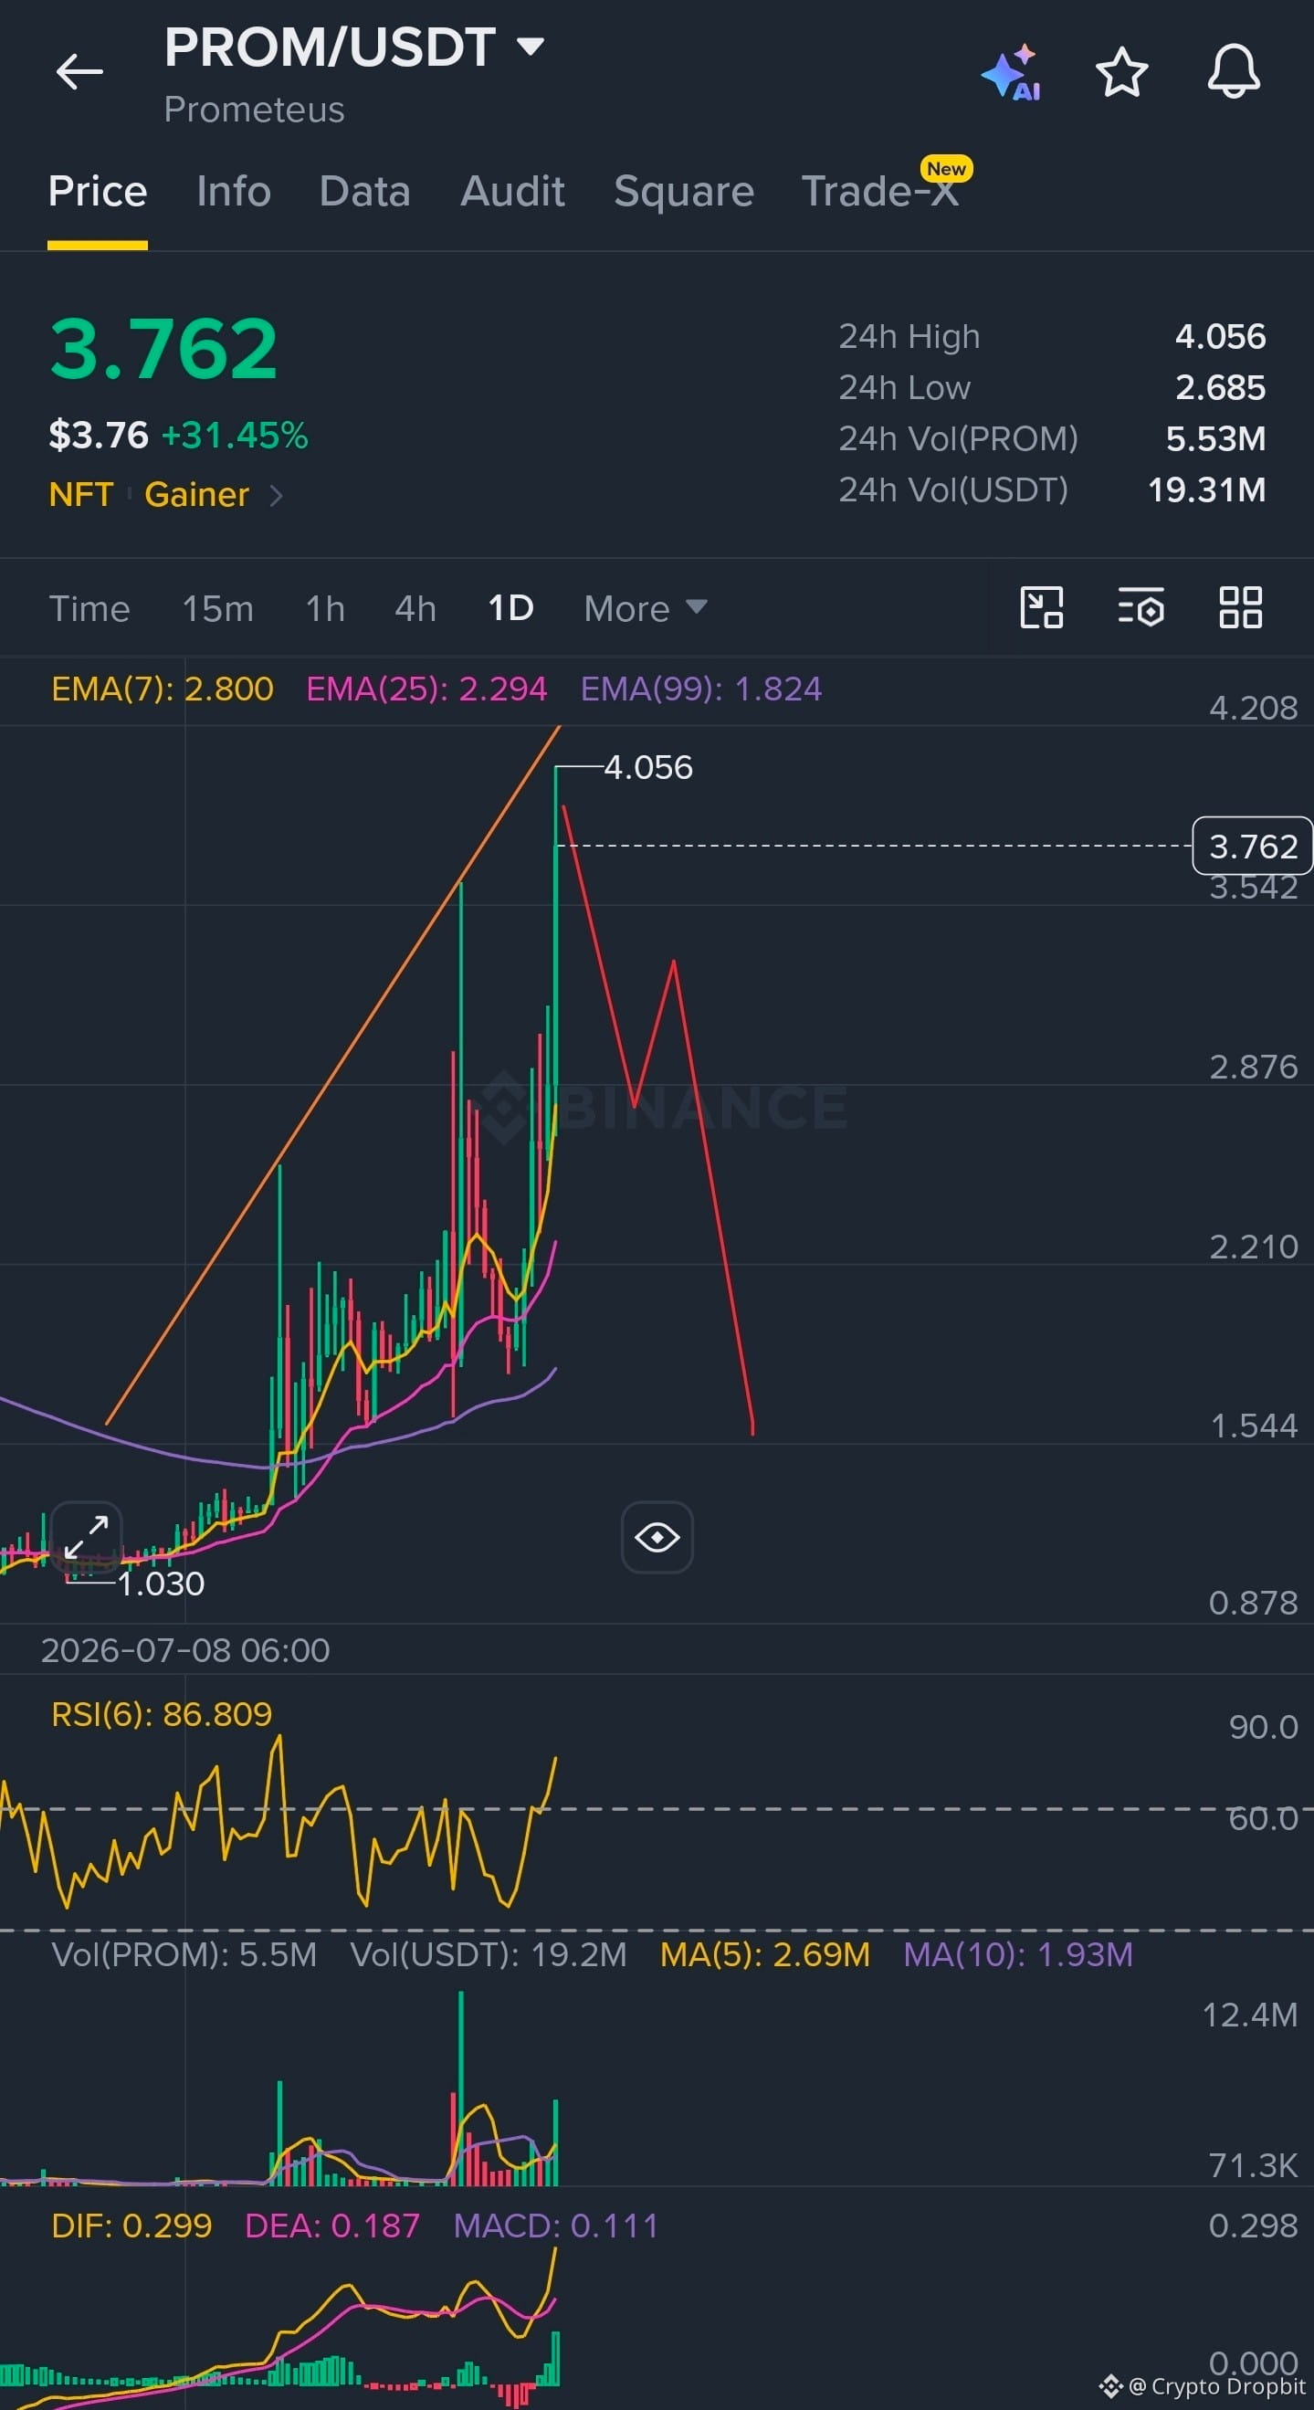Tap the MA(5): 2.69M label
1314x2410 pixels.
tap(765, 1954)
